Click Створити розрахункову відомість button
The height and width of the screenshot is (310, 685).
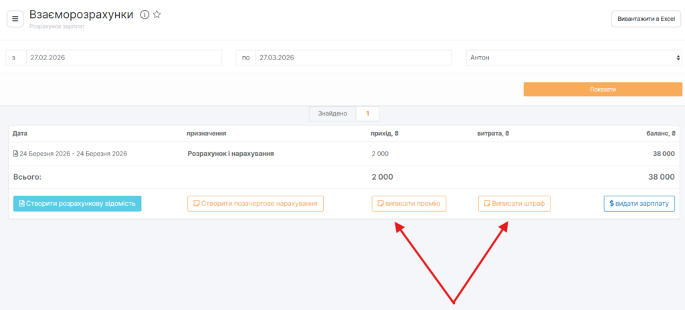tap(77, 203)
